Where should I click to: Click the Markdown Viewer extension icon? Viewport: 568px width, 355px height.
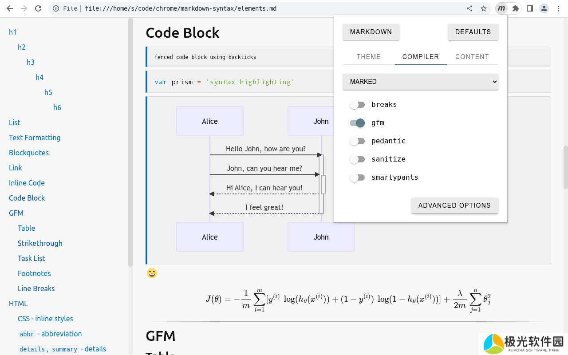coord(501,8)
